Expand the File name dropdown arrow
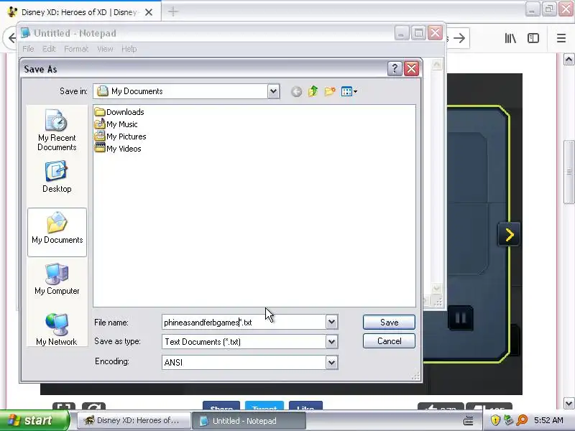The width and height of the screenshot is (575, 431). click(x=331, y=322)
